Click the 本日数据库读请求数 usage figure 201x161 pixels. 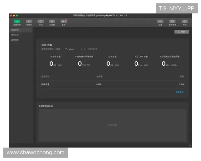84,63
